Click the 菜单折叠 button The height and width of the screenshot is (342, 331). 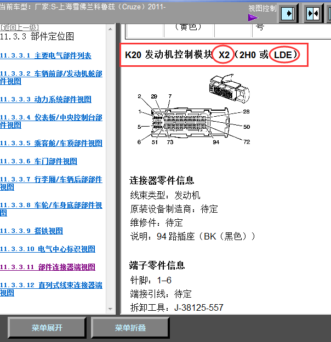pos(130,328)
